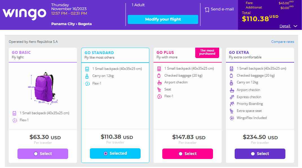Open the Detail link under the total
The width and height of the screenshot is (302, 168).
[285, 26]
